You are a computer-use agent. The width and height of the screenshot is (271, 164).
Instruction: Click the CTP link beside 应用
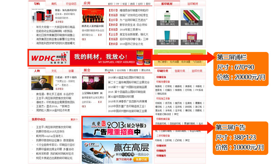pyautogui.click(x=118, y=4)
